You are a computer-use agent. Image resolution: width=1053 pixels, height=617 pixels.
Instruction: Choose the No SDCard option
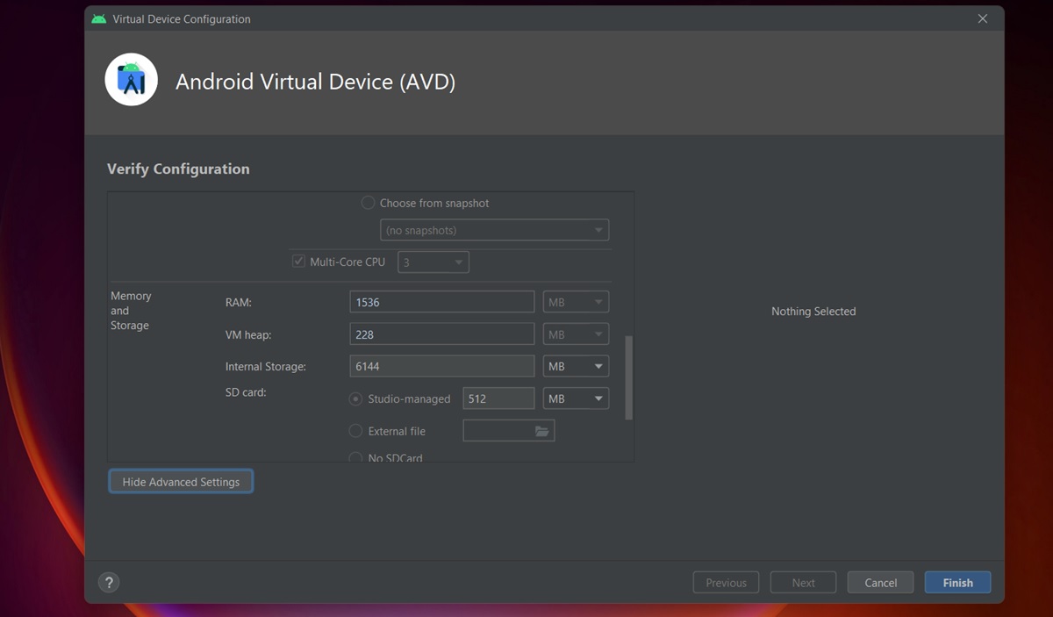coord(356,457)
